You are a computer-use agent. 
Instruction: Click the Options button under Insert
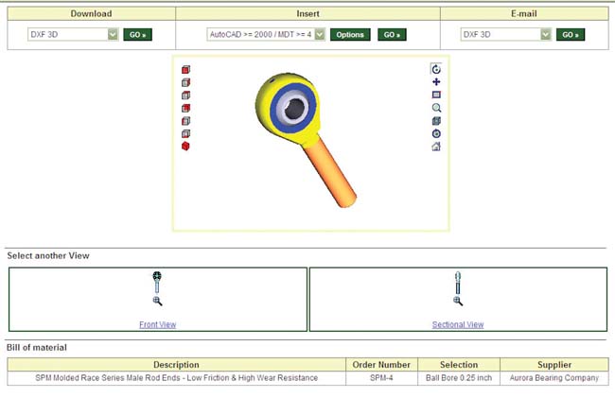point(350,34)
